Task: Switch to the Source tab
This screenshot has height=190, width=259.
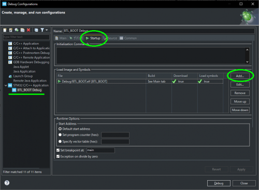Action: point(110,38)
